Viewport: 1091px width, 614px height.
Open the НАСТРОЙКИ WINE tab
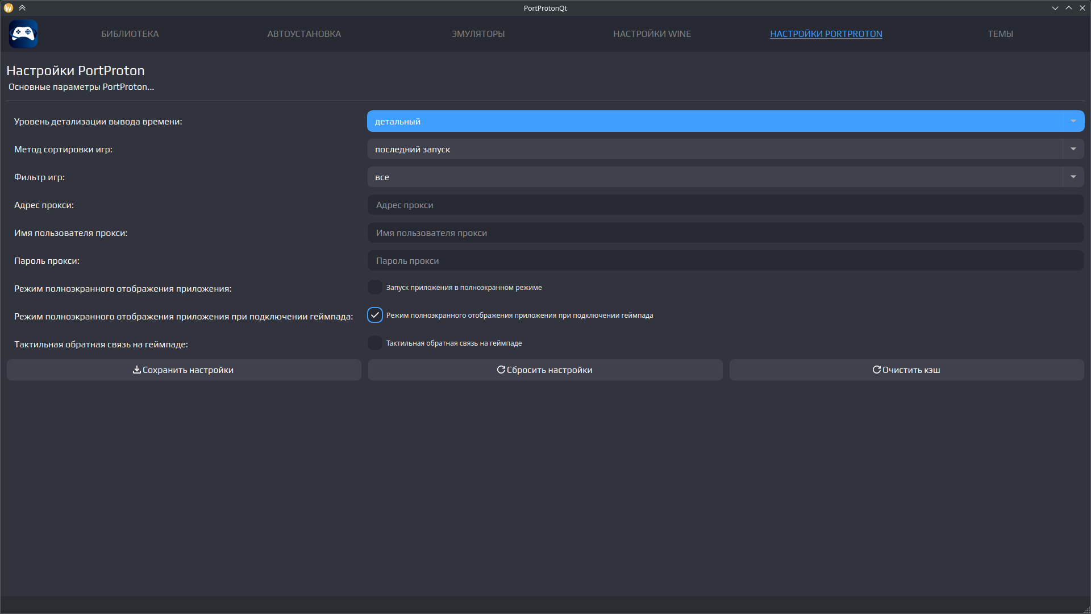tap(652, 34)
